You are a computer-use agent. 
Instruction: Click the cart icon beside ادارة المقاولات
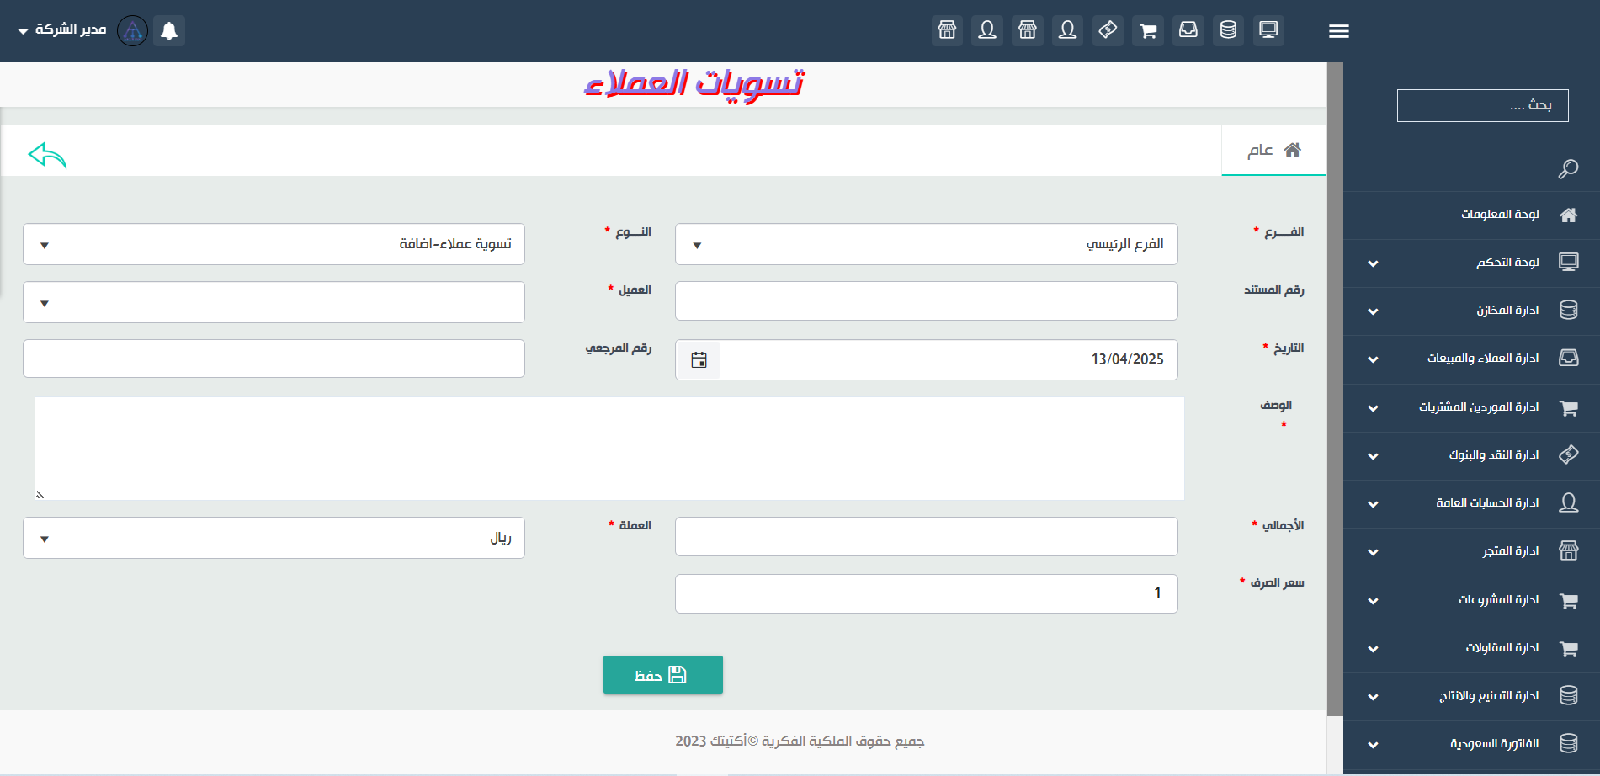coord(1568,648)
